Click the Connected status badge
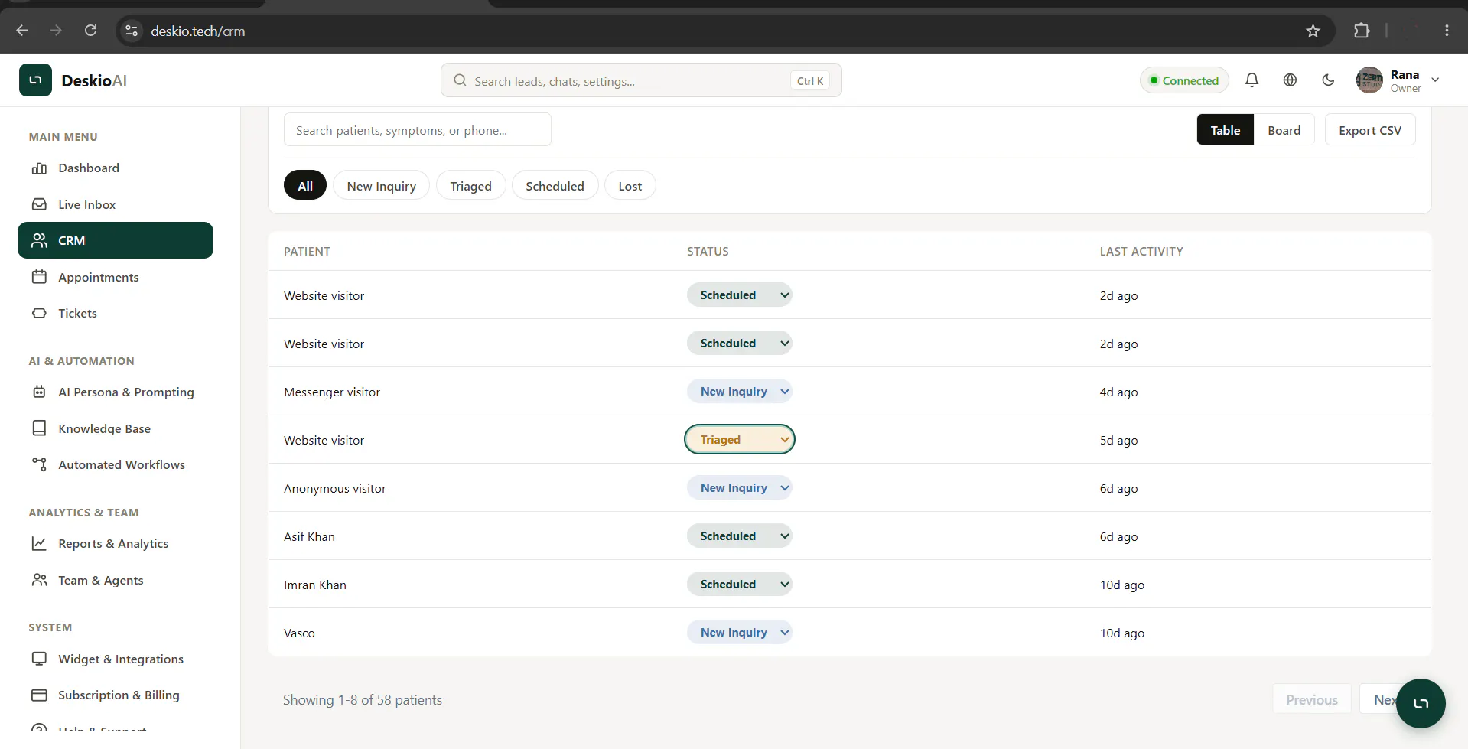Image resolution: width=1468 pixels, height=749 pixels. pos(1184,80)
